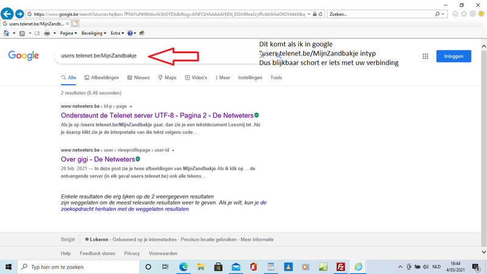Open result 'Ondersteunt de Telenet server UTF-8'
The image size is (487, 274).
click(x=157, y=116)
